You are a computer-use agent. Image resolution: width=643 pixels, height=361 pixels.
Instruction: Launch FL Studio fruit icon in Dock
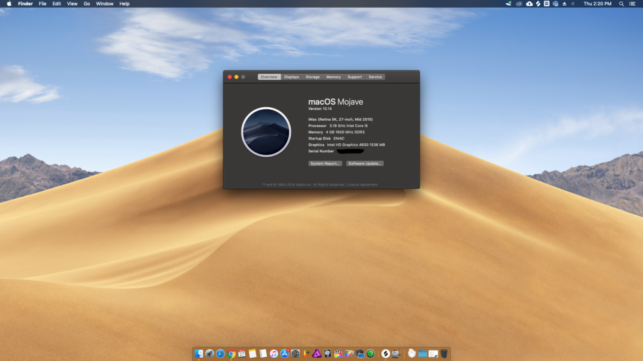pos(306,354)
